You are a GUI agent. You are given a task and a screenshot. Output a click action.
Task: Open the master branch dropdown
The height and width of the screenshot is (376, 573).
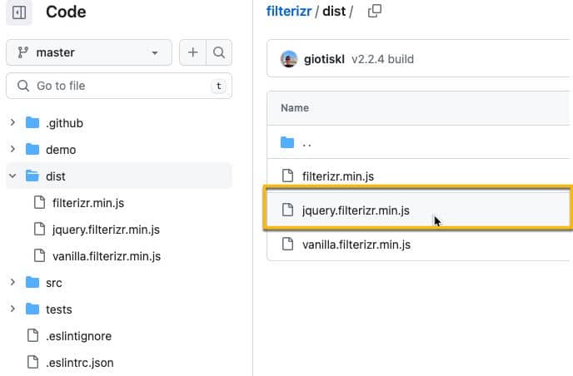click(88, 52)
